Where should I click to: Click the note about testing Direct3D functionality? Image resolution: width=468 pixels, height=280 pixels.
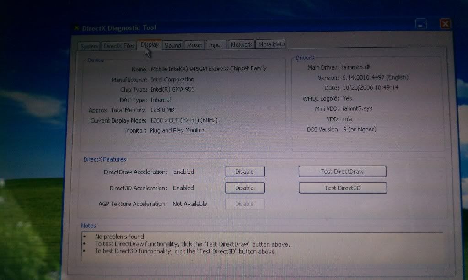186,251
